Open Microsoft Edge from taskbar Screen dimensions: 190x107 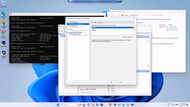pos(97,105)
